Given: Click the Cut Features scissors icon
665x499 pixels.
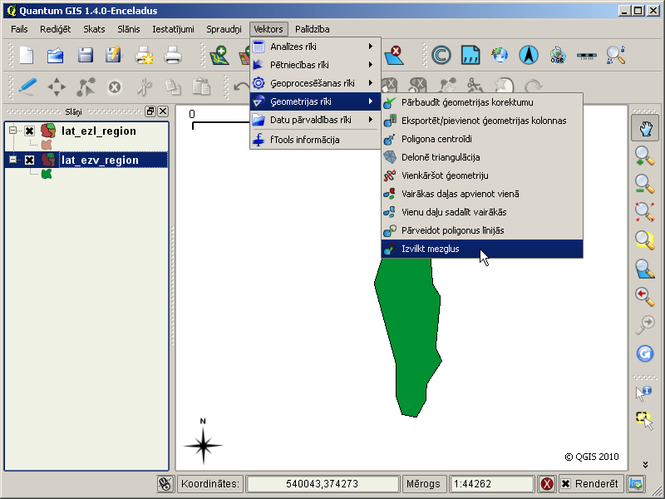Looking at the screenshot, I should click(144, 87).
